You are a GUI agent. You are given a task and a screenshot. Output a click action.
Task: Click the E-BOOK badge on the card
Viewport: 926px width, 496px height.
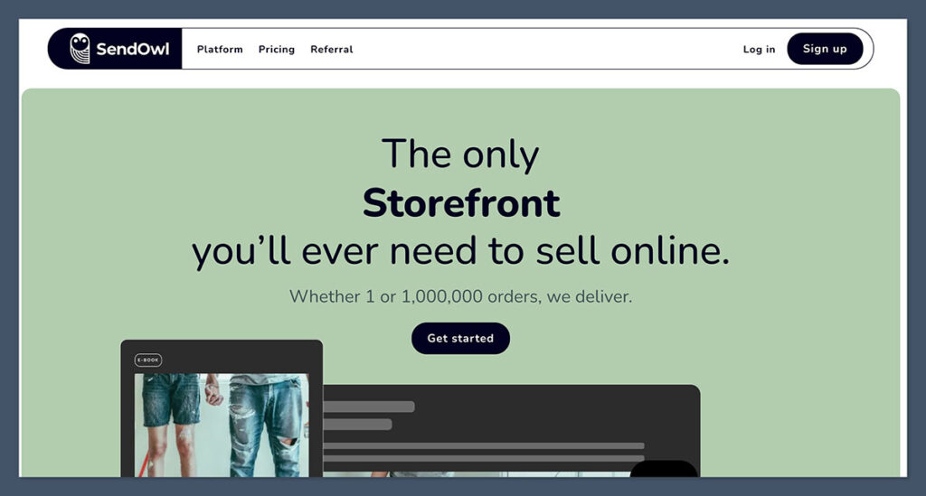(148, 360)
